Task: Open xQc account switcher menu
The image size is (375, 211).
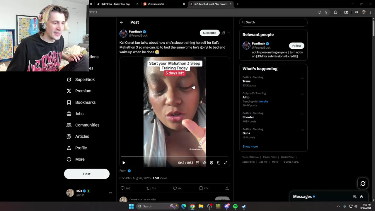Action: coord(110,193)
